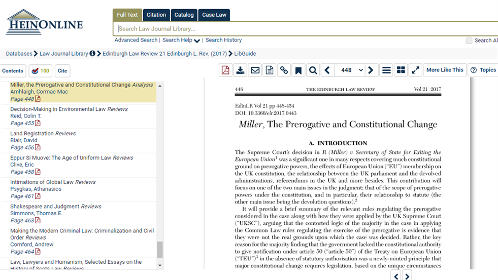Bookmark this page with bookmark icon
498x280 pixels.
[298, 70]
